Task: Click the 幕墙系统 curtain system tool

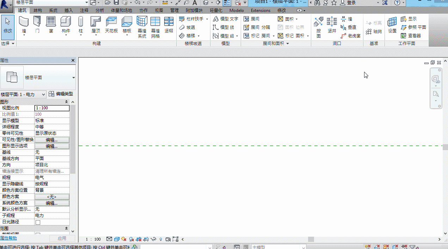Action: (142, 27)
